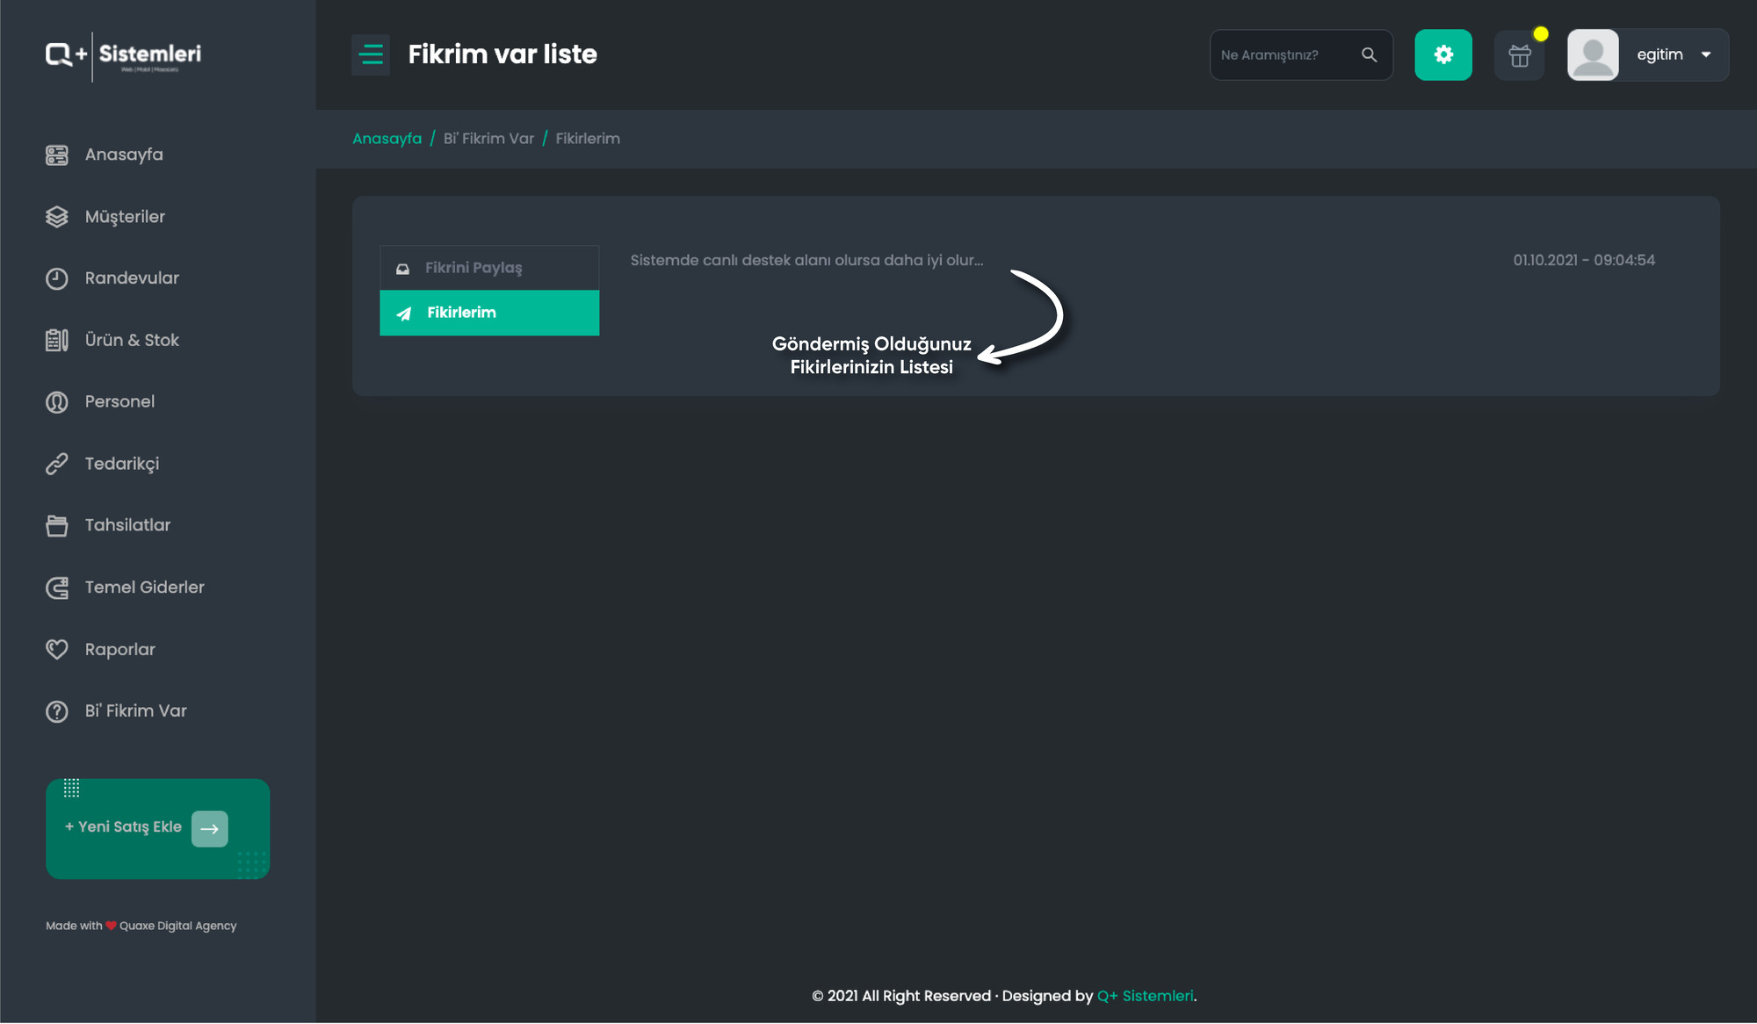Open the submitted idea about canlı destek
Image resolution: width=1757 pixels, height=1024 pixels.
tap(806, 260)
